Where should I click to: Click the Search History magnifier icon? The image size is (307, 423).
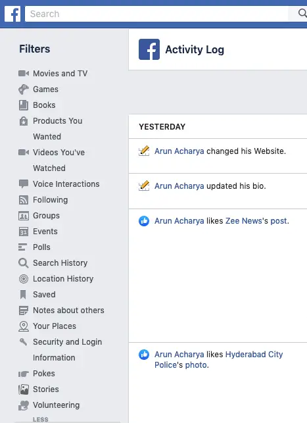pyautogui.click(x=24, y=263)
